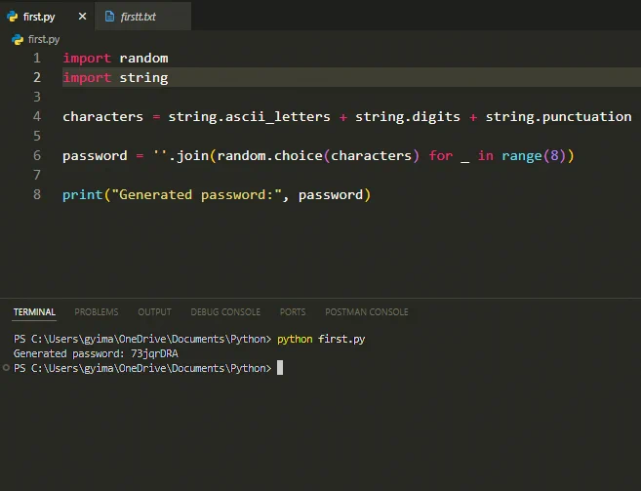Image resolution: width=641 pixels, height=491 pixels.
Task: Click the Python icon in the breadcrumb
Action: (x=18, y=39)
